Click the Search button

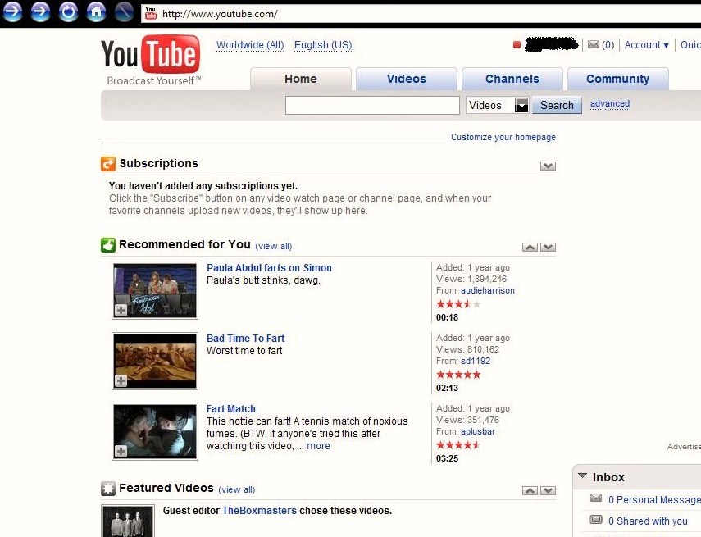tap(557, 105)
